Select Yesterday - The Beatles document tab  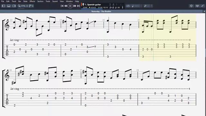coord(101,12)
